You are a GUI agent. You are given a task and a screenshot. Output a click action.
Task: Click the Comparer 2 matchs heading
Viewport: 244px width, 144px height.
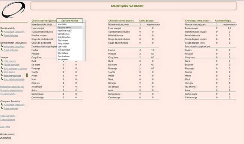pyautogui.click(x=10, y=101)
